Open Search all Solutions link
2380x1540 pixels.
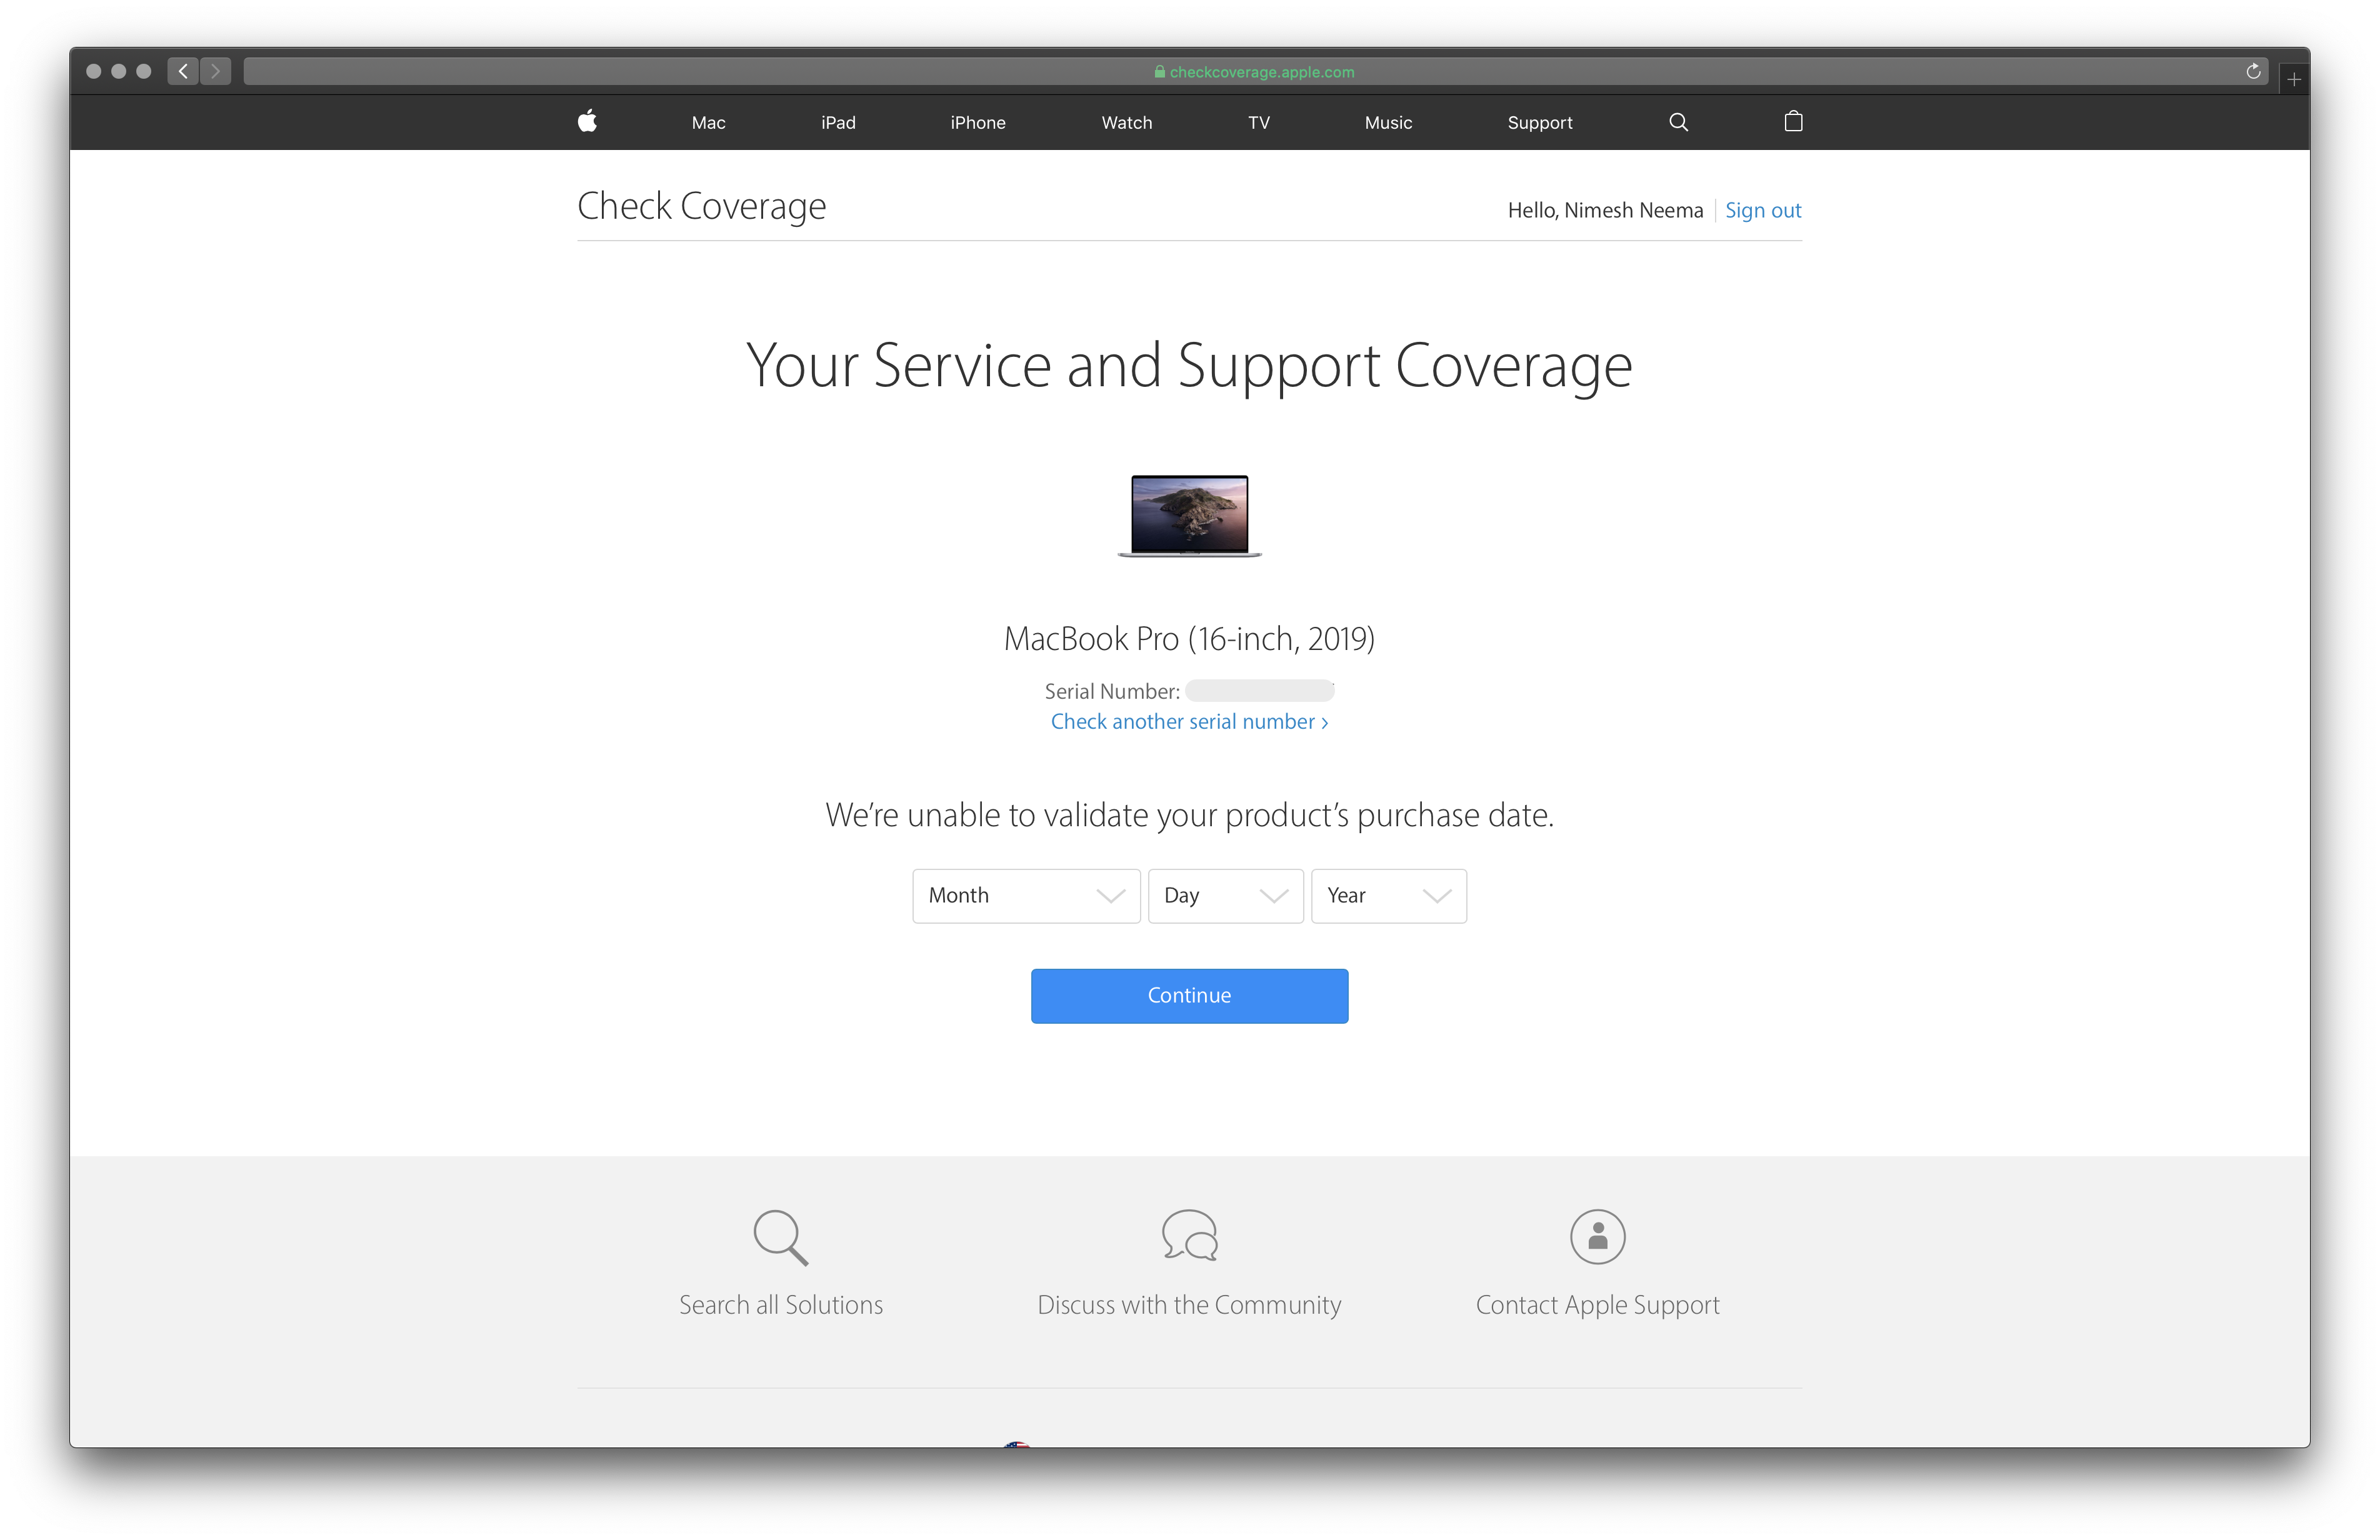point(781,1305)
